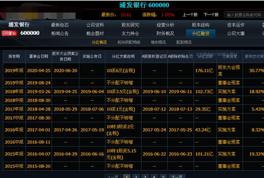Open the 最新动态 menu item
The height and width of the screenshot is (178, 264).
(60, 25)
